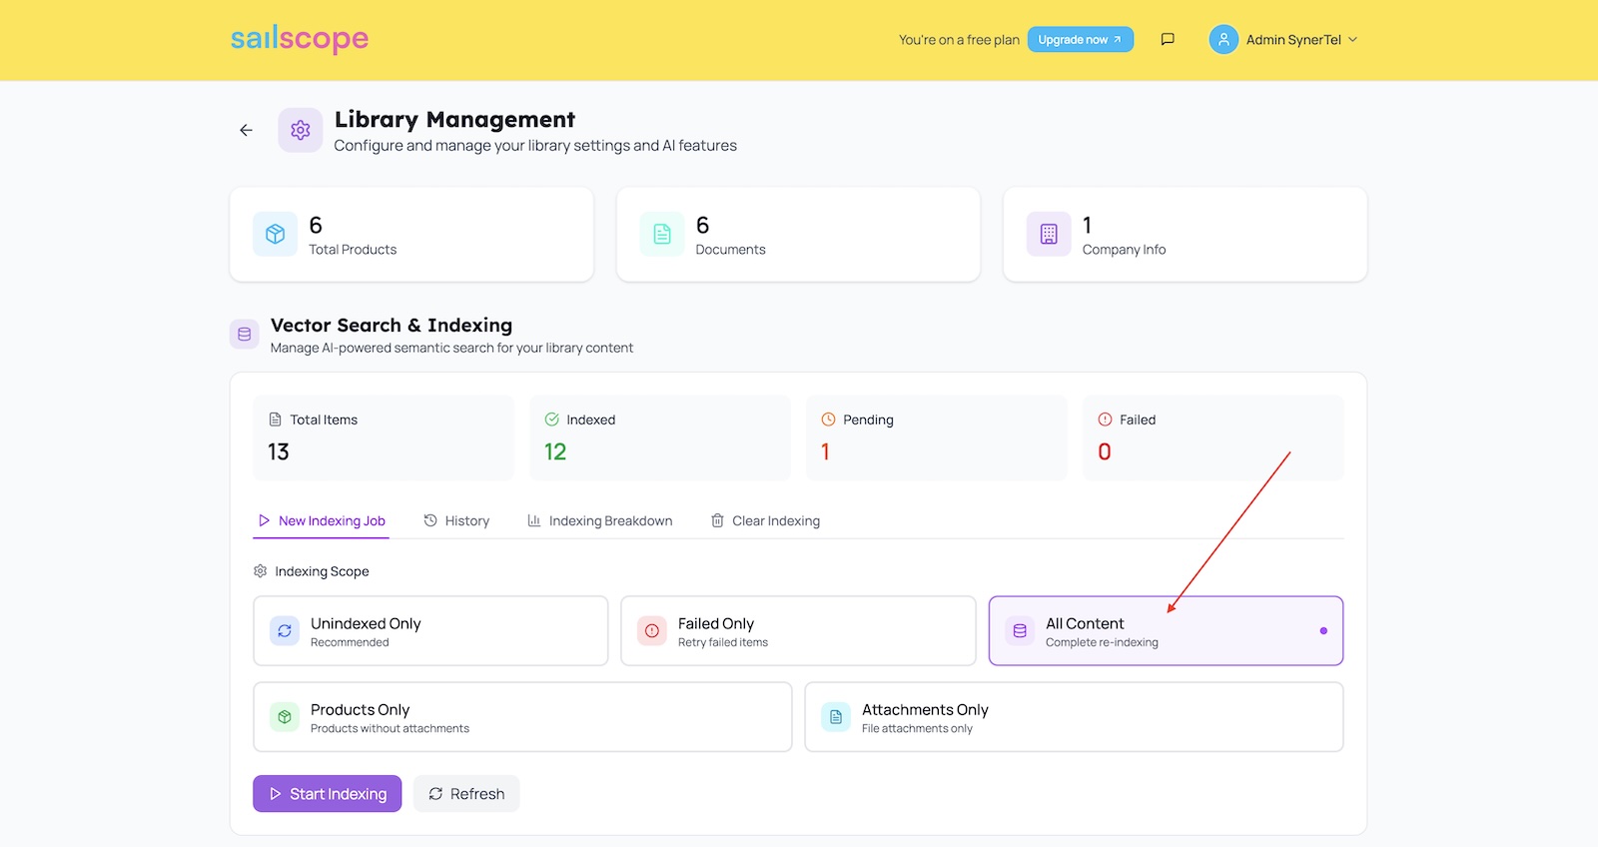This screenshot has width=1598, height=847.
Task: Open the Indexing Breakdown tab
Action: [599, 521]
